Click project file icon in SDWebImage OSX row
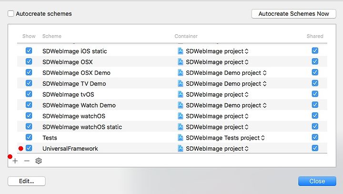 click(181, 62)
